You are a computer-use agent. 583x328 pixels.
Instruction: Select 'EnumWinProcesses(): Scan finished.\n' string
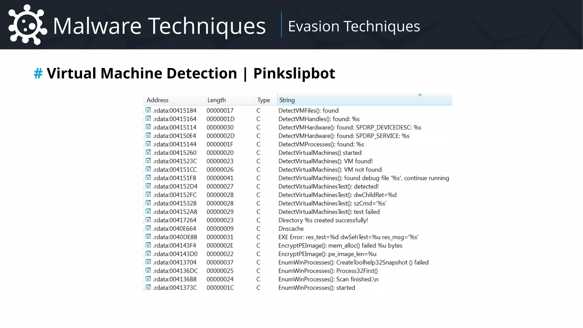(x=328, y=279)
